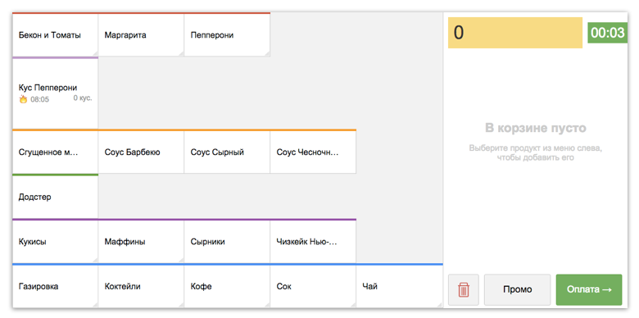Choose the Пепперони pizza tile

coord(227,35)
